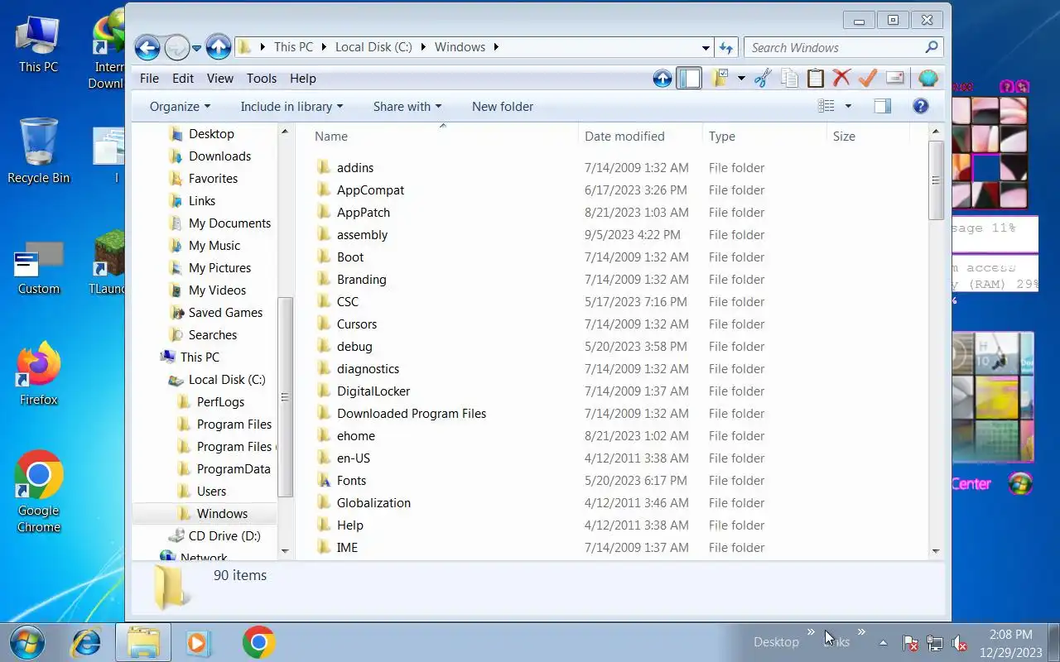Click the Copy pages icon
This screenshot has width=1060, height=662.
[x=790, y=79]
